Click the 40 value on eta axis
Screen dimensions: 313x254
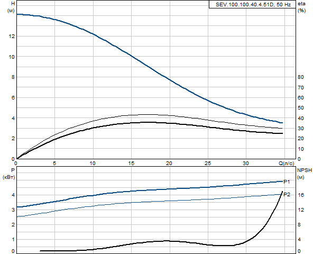pos(301,119)
